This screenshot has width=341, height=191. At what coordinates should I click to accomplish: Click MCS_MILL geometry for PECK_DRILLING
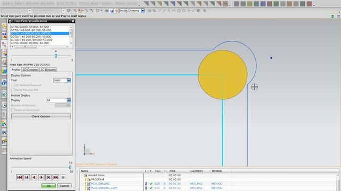tap(196, 184)
